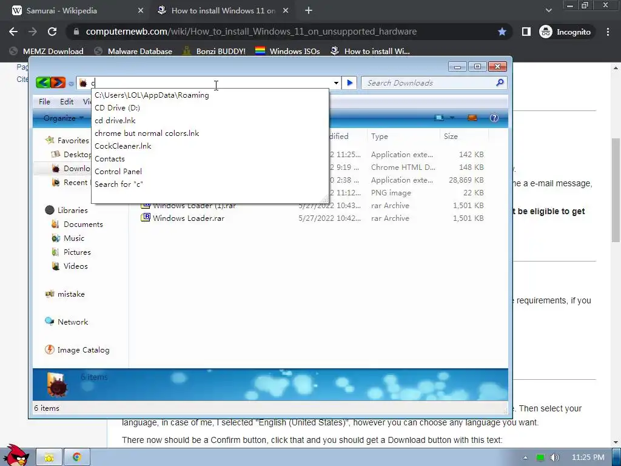Select the Control Panel suggestion

210,172
